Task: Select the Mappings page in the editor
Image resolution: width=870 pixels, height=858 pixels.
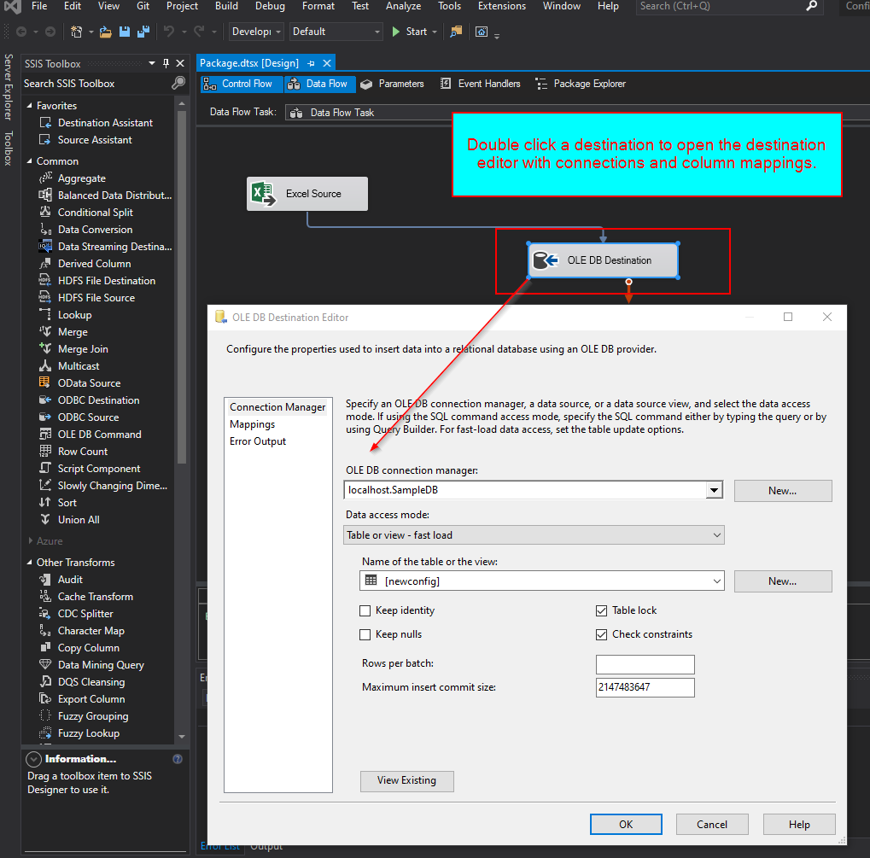Action: (253, 424)
